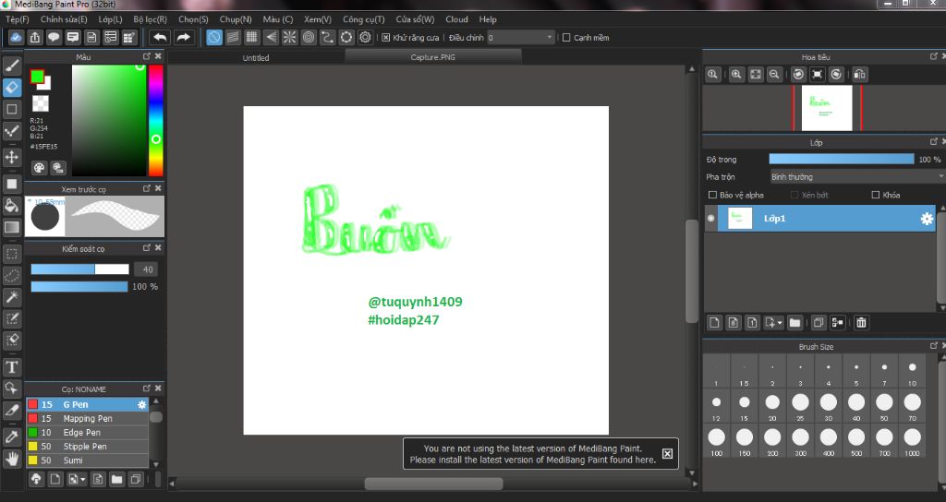Select the Gradient tool

11,227
